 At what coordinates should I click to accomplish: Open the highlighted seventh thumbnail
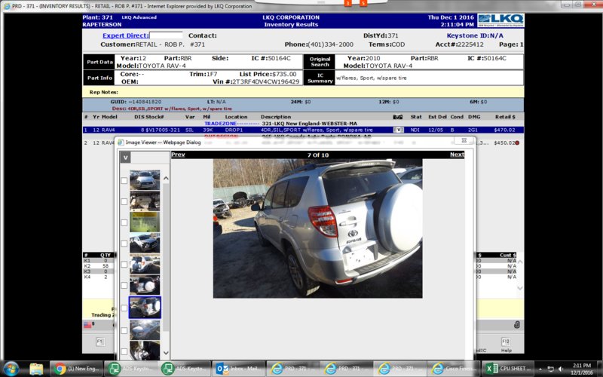pyautogui.click(x=145, y=308)
